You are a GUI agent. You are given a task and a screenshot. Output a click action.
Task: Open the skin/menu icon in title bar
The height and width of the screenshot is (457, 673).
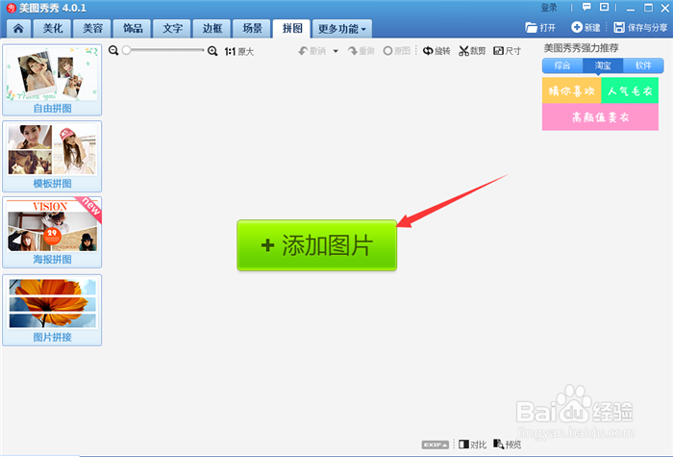(x=605, y=7)
